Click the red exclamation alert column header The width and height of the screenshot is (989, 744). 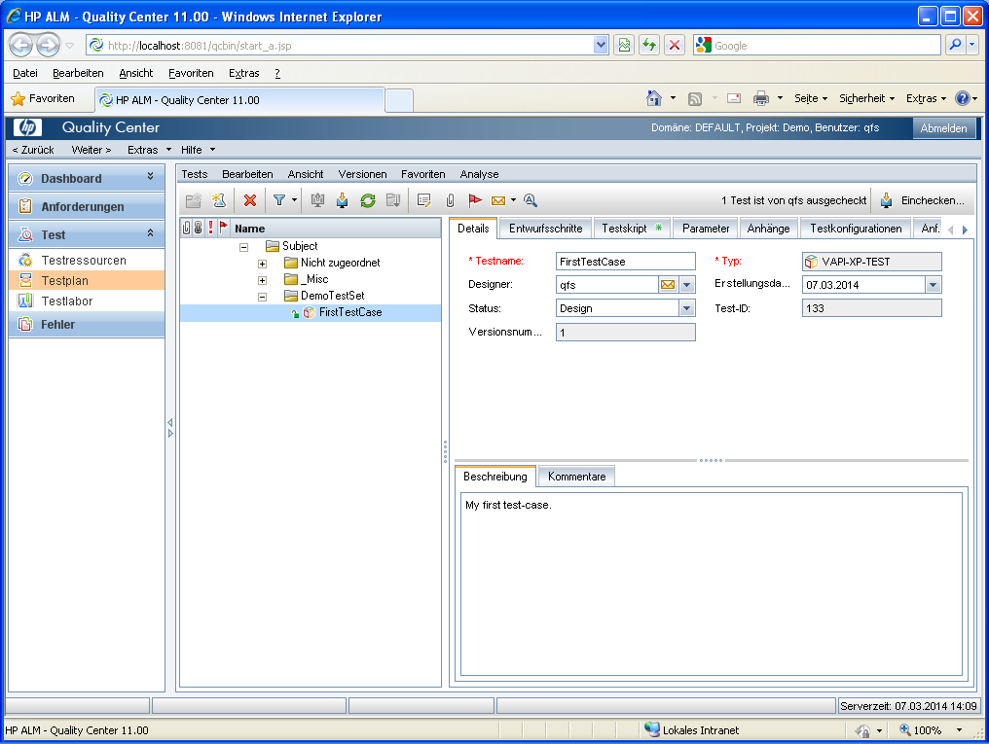click(210, 228)
